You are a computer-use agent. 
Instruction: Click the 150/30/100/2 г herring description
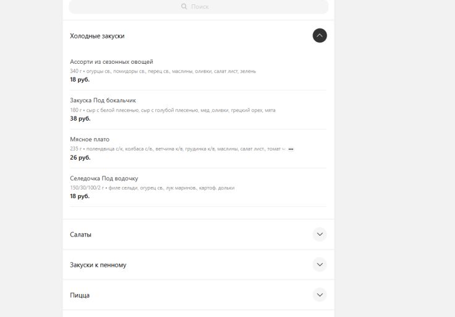(x=152, y=188)
